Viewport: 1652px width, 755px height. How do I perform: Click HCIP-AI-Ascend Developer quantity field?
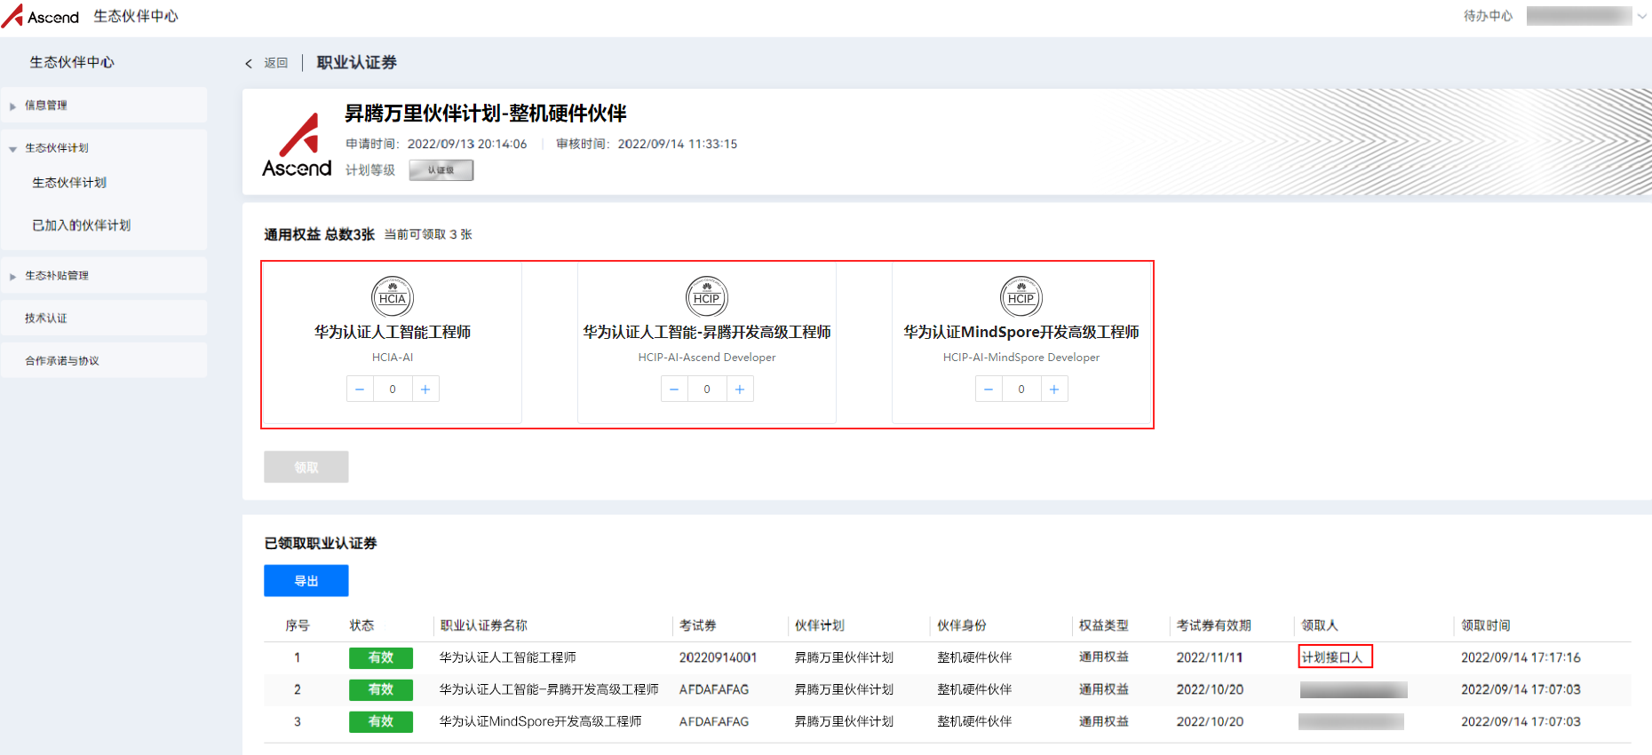pos(707,389)
